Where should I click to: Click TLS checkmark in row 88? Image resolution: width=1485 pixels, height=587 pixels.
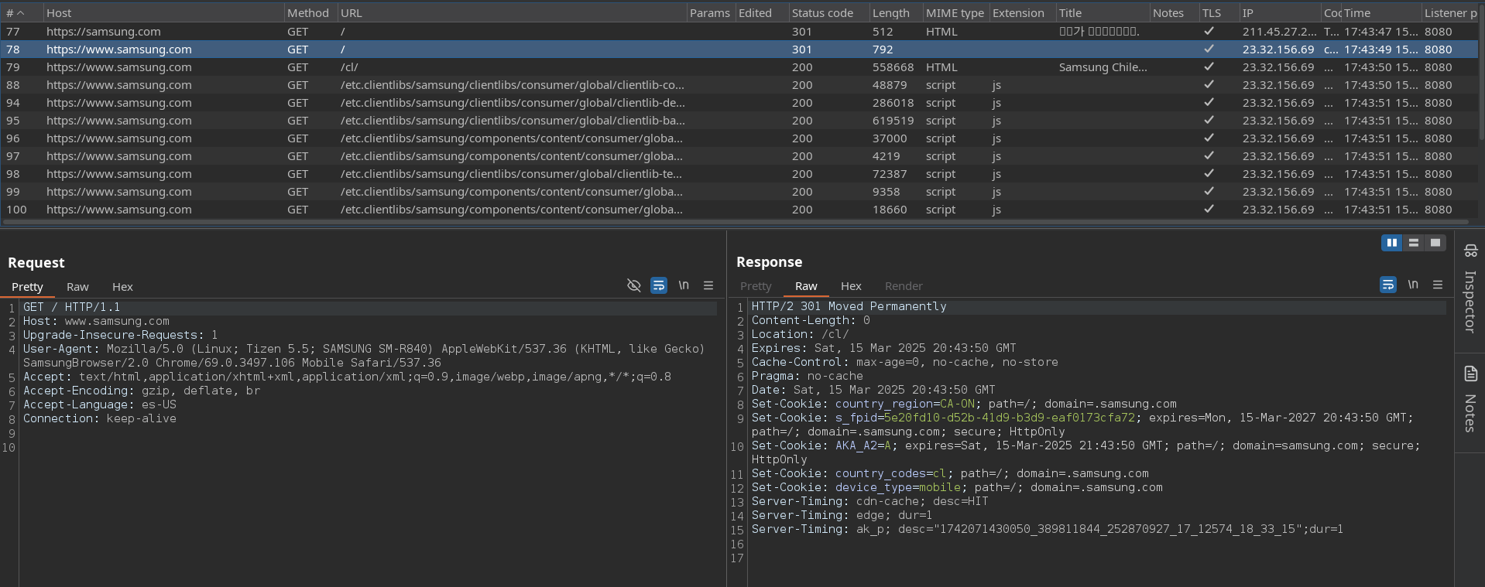1209,85
